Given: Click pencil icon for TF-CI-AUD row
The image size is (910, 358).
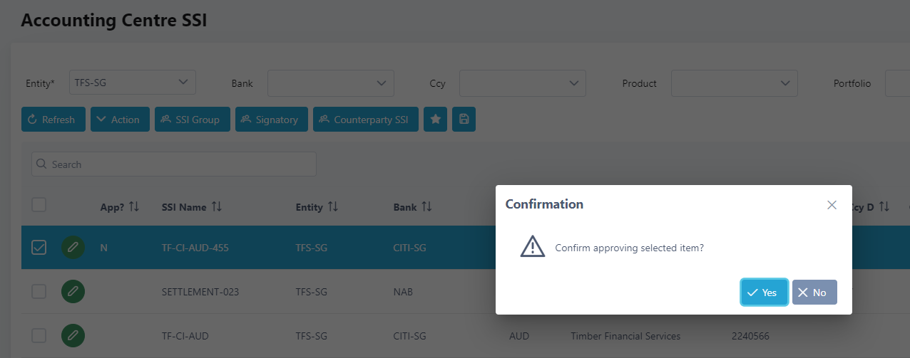Looking at the screenshot, I should pos(73,335).
